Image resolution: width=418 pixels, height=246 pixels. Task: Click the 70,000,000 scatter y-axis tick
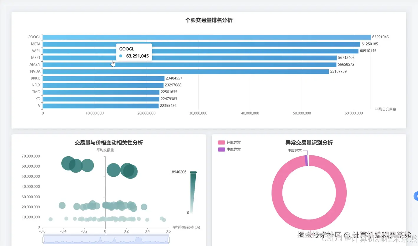[x=31, y=156]
